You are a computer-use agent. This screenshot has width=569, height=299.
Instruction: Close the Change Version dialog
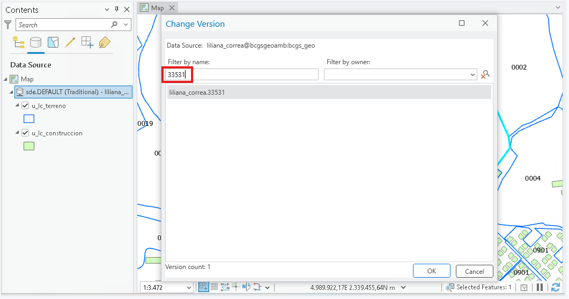point(485,23)
